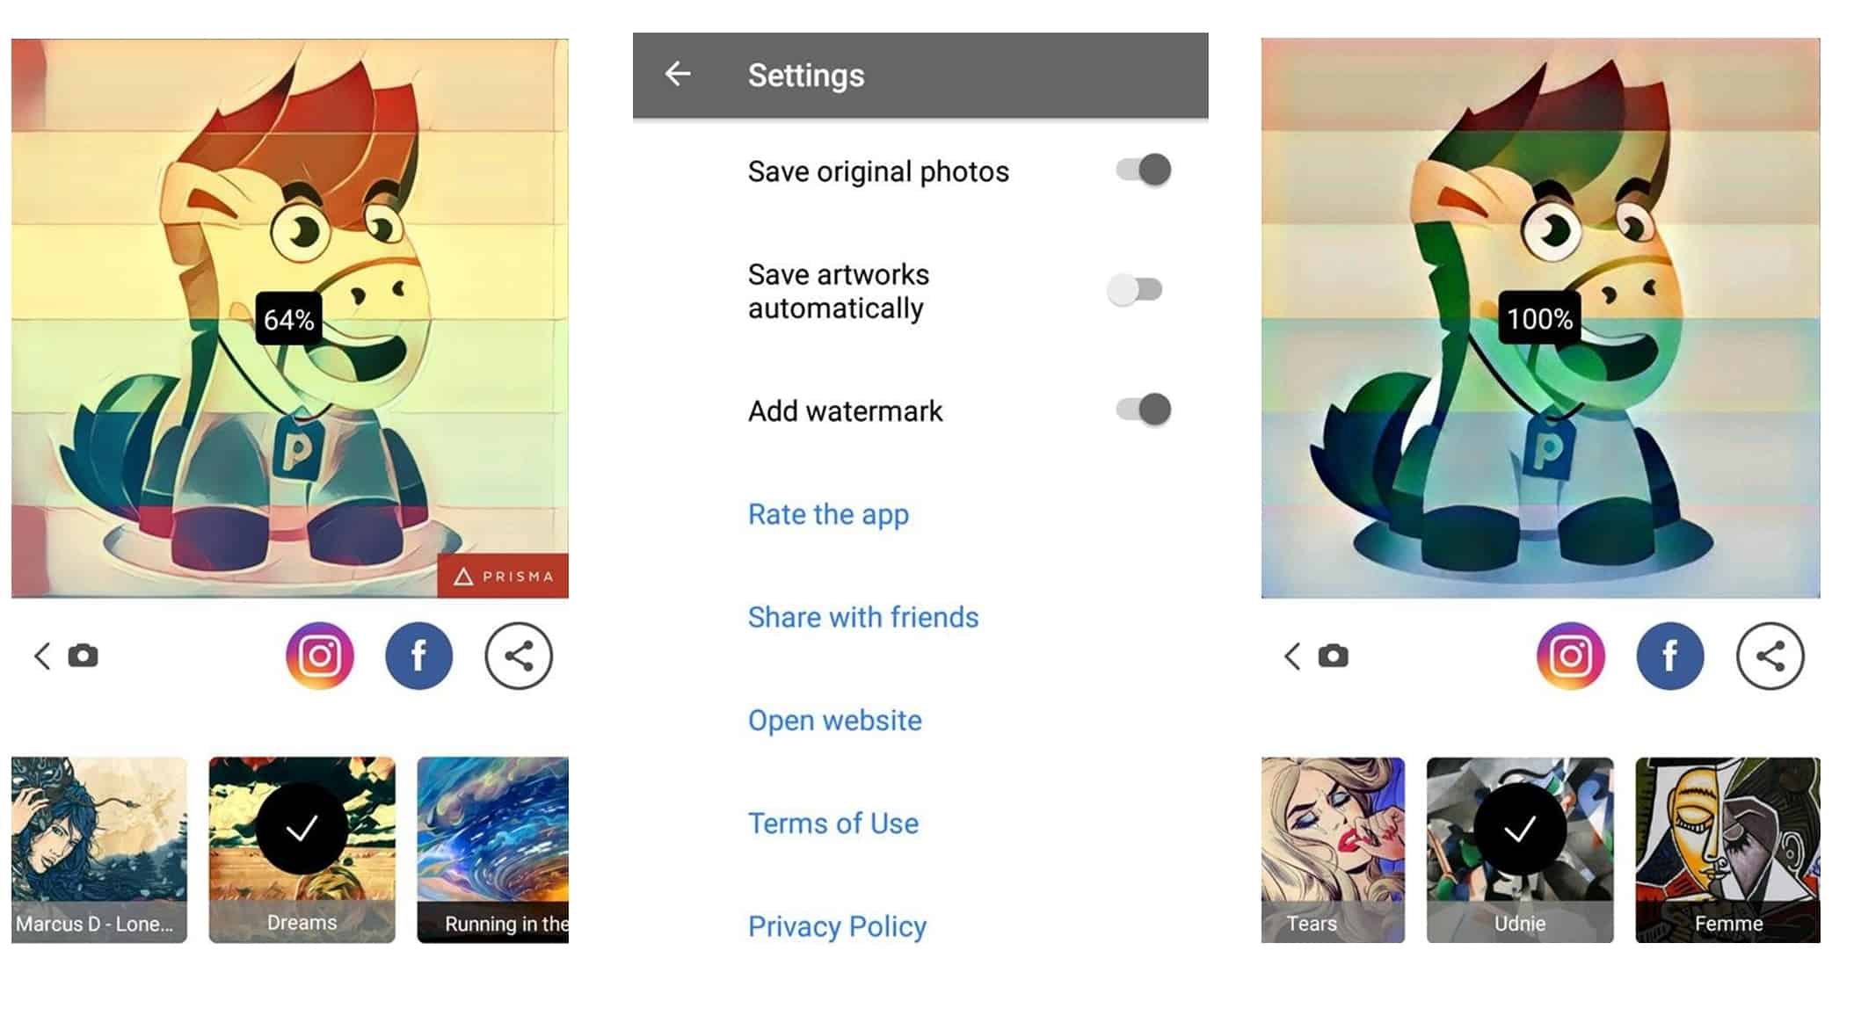Open the share icon in right panel
The height and width of the screenshot is (1016, 1854).
pos(1770,656)
